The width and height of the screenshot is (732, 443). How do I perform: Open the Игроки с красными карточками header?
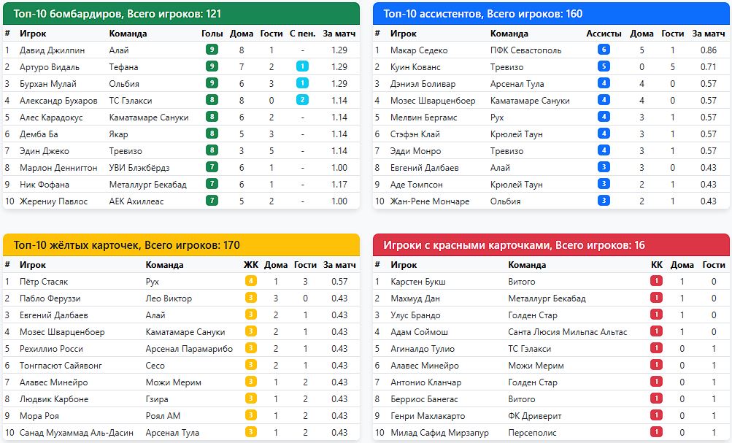pyautogui.click(x=551, y=245)
